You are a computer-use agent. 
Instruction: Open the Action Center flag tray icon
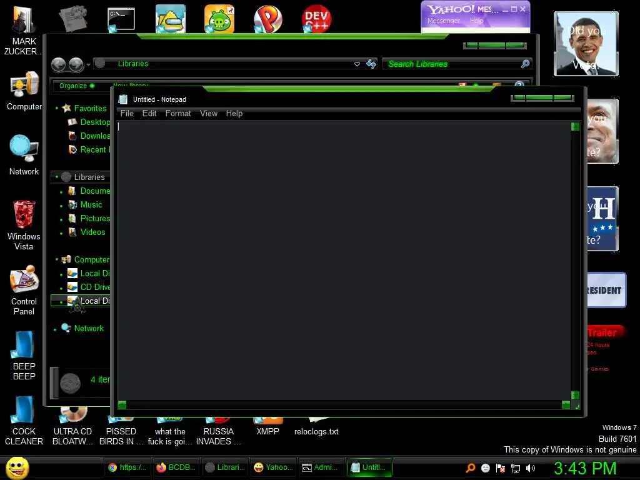[501, 468]
